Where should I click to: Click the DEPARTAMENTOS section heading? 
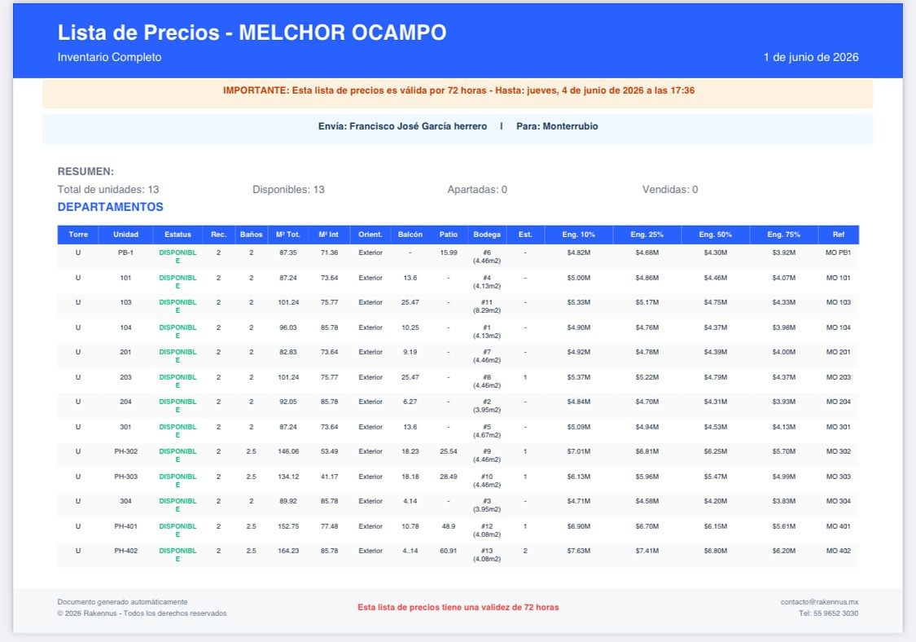pyautogui.click(x=111, y=207)
